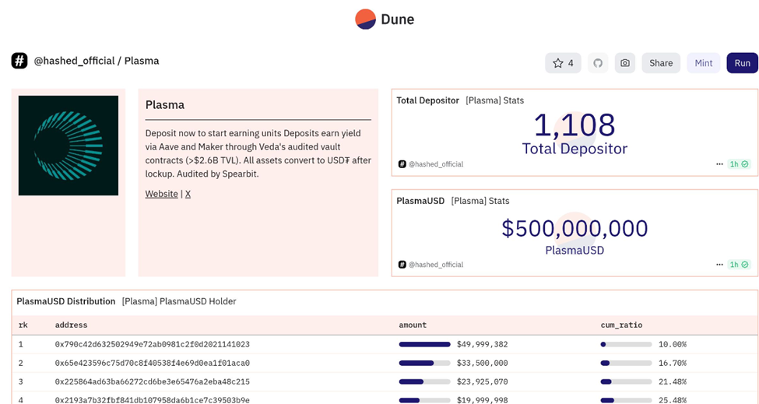
Task: Select the rank 1 holder address cell
Action: pyautogui.click(x=152, y=344)
